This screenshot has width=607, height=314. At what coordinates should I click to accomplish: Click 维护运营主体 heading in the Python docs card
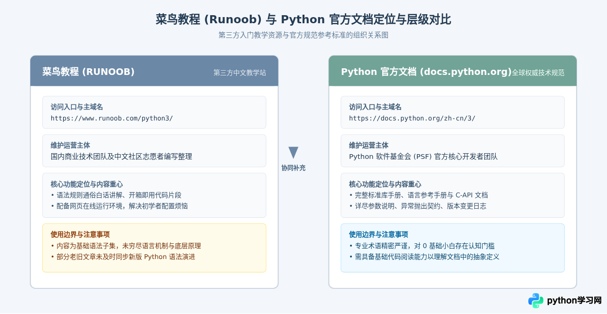pyautogui.click(x=368, y=146)
